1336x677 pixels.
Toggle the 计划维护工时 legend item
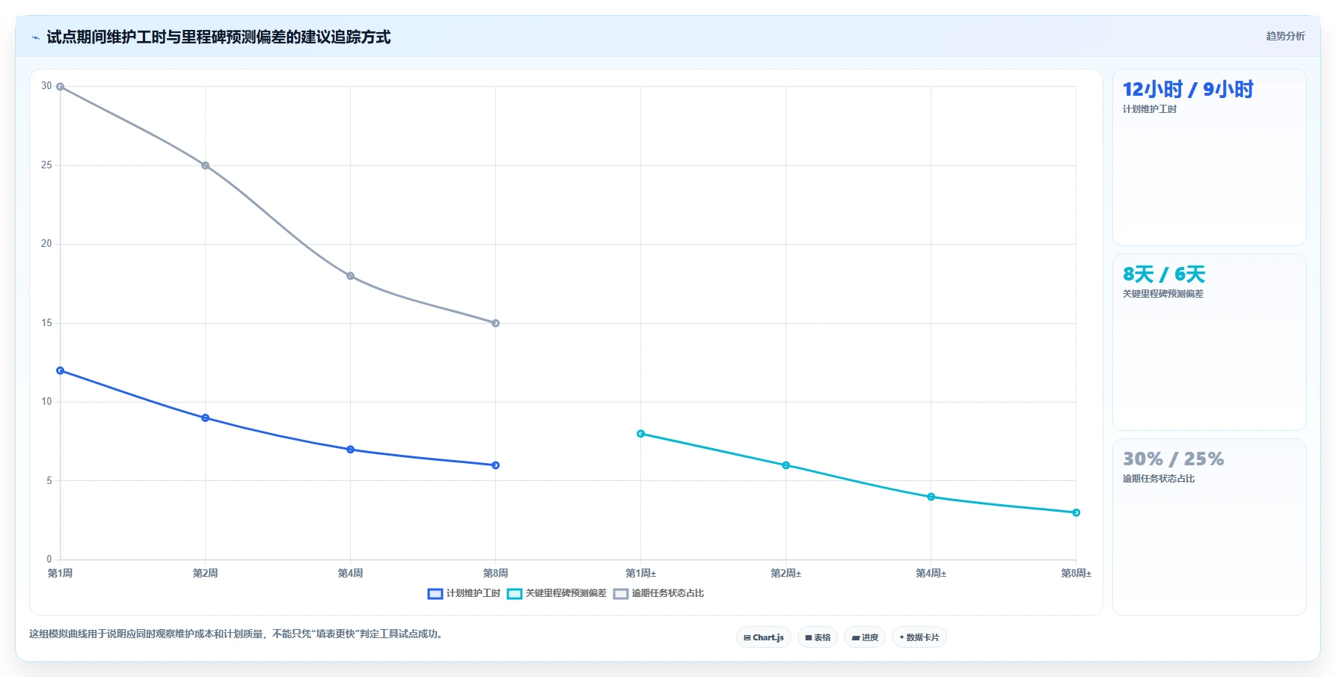464,593
